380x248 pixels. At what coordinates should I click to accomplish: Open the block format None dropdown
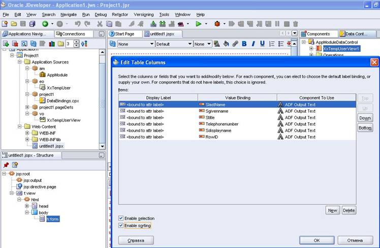point(136,44)
